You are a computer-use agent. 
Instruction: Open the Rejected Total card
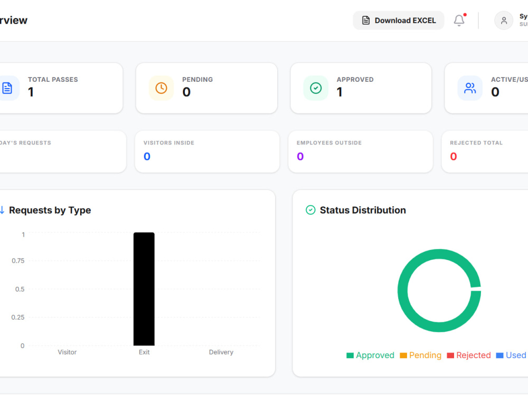485,152
